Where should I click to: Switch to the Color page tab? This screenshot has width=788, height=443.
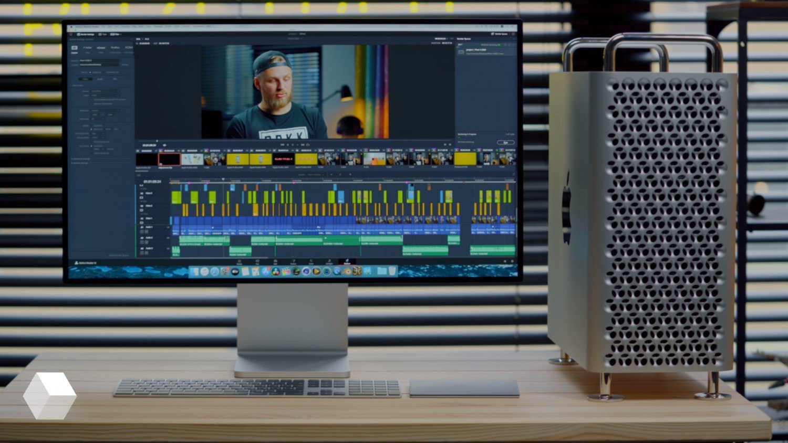[x=311, y=262]
